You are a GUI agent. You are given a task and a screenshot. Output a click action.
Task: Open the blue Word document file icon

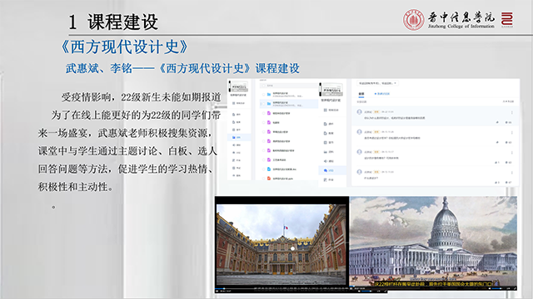[269, 169]
